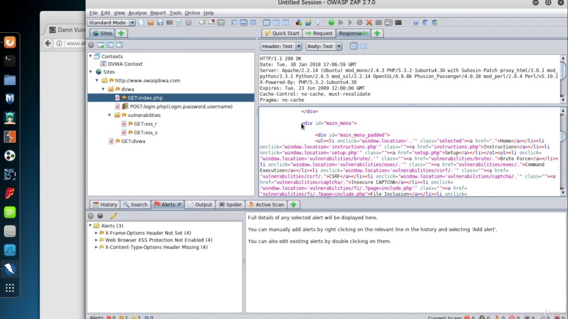Viewport: 568px width, 319px height.
Task: Open the Online menu
Action: click(193, 13)
